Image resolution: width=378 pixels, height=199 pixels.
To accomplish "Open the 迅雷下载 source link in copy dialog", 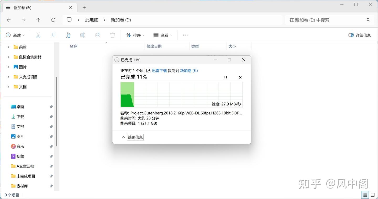I will pyautogui.click(x=159, y=71).
